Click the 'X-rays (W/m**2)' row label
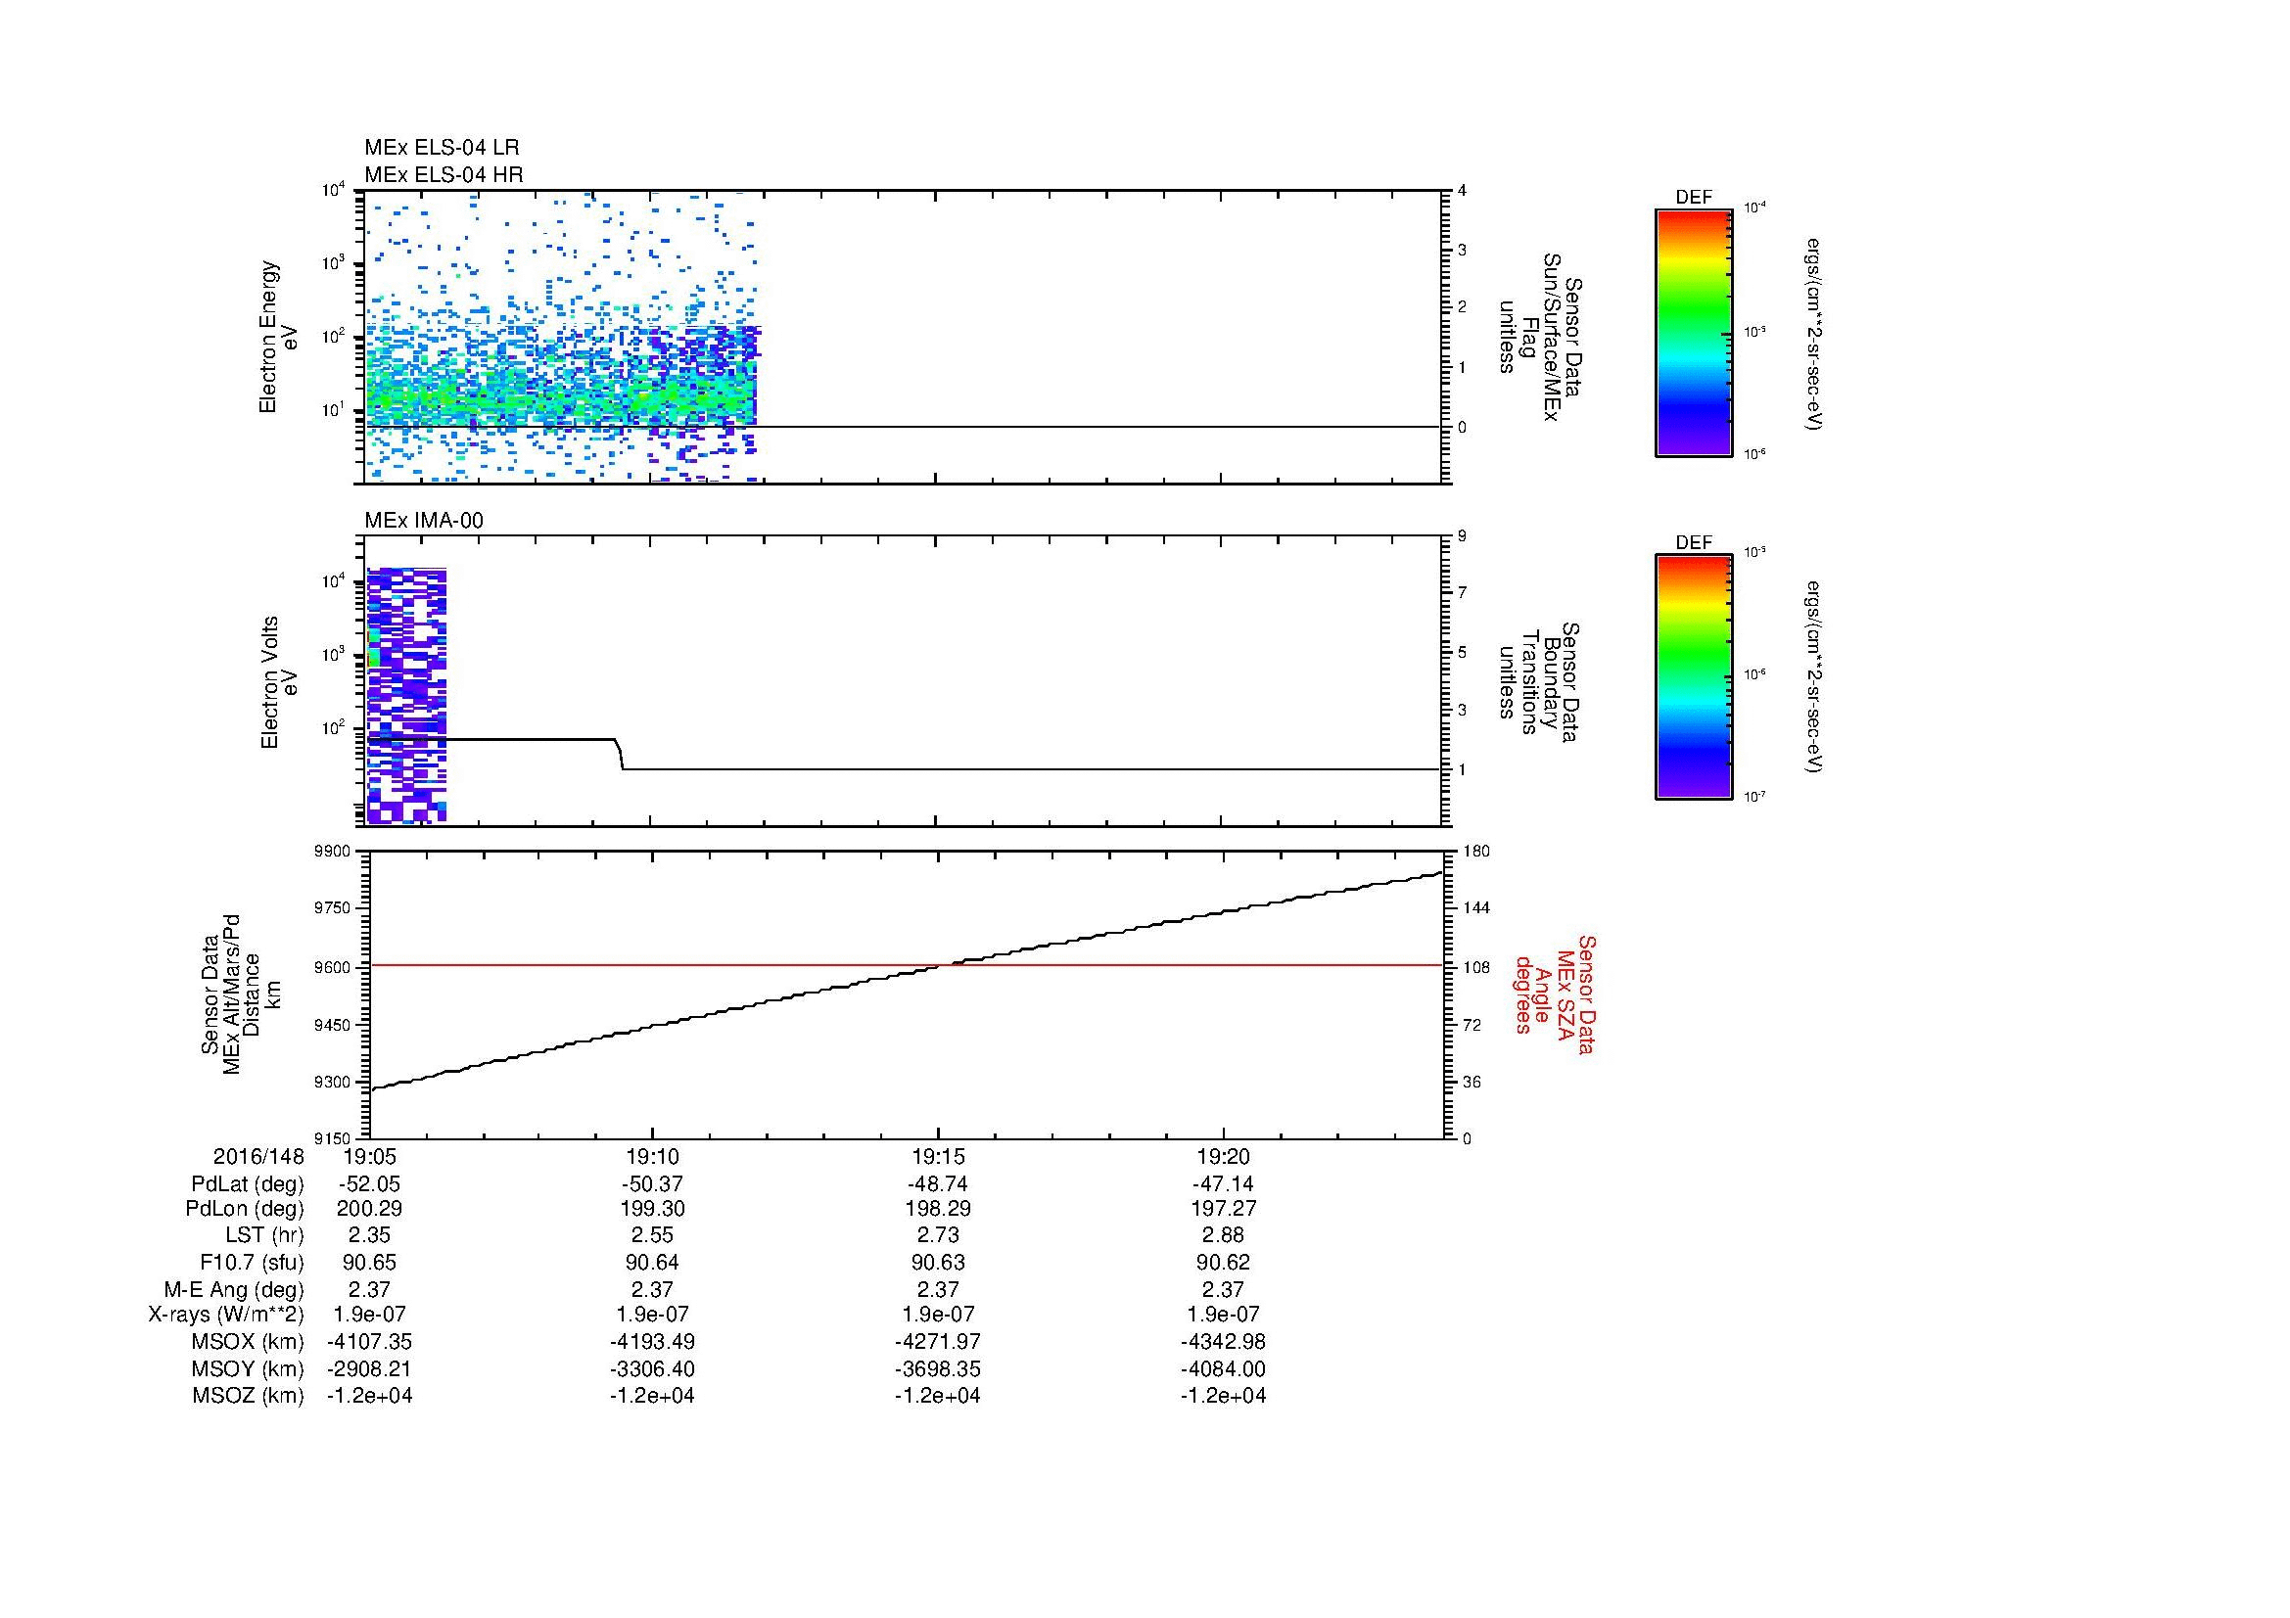Image resolution: width=2290 pixels, height=1618 pixels. (x=226, y=1315)
